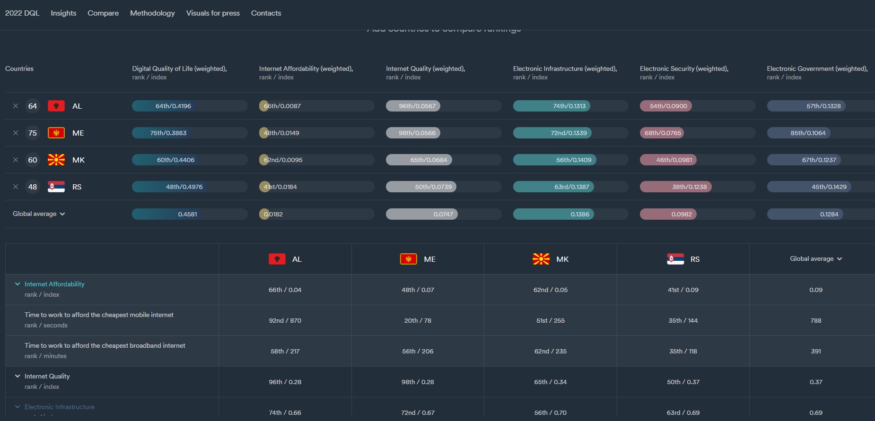Open the Insights menu item

point(63,13)
